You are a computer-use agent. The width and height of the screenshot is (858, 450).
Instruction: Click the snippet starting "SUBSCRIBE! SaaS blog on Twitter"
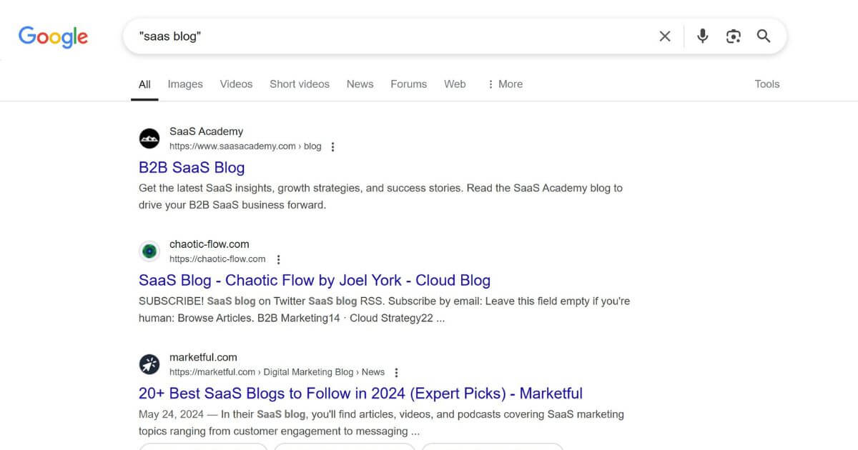[x=384, y=310]
